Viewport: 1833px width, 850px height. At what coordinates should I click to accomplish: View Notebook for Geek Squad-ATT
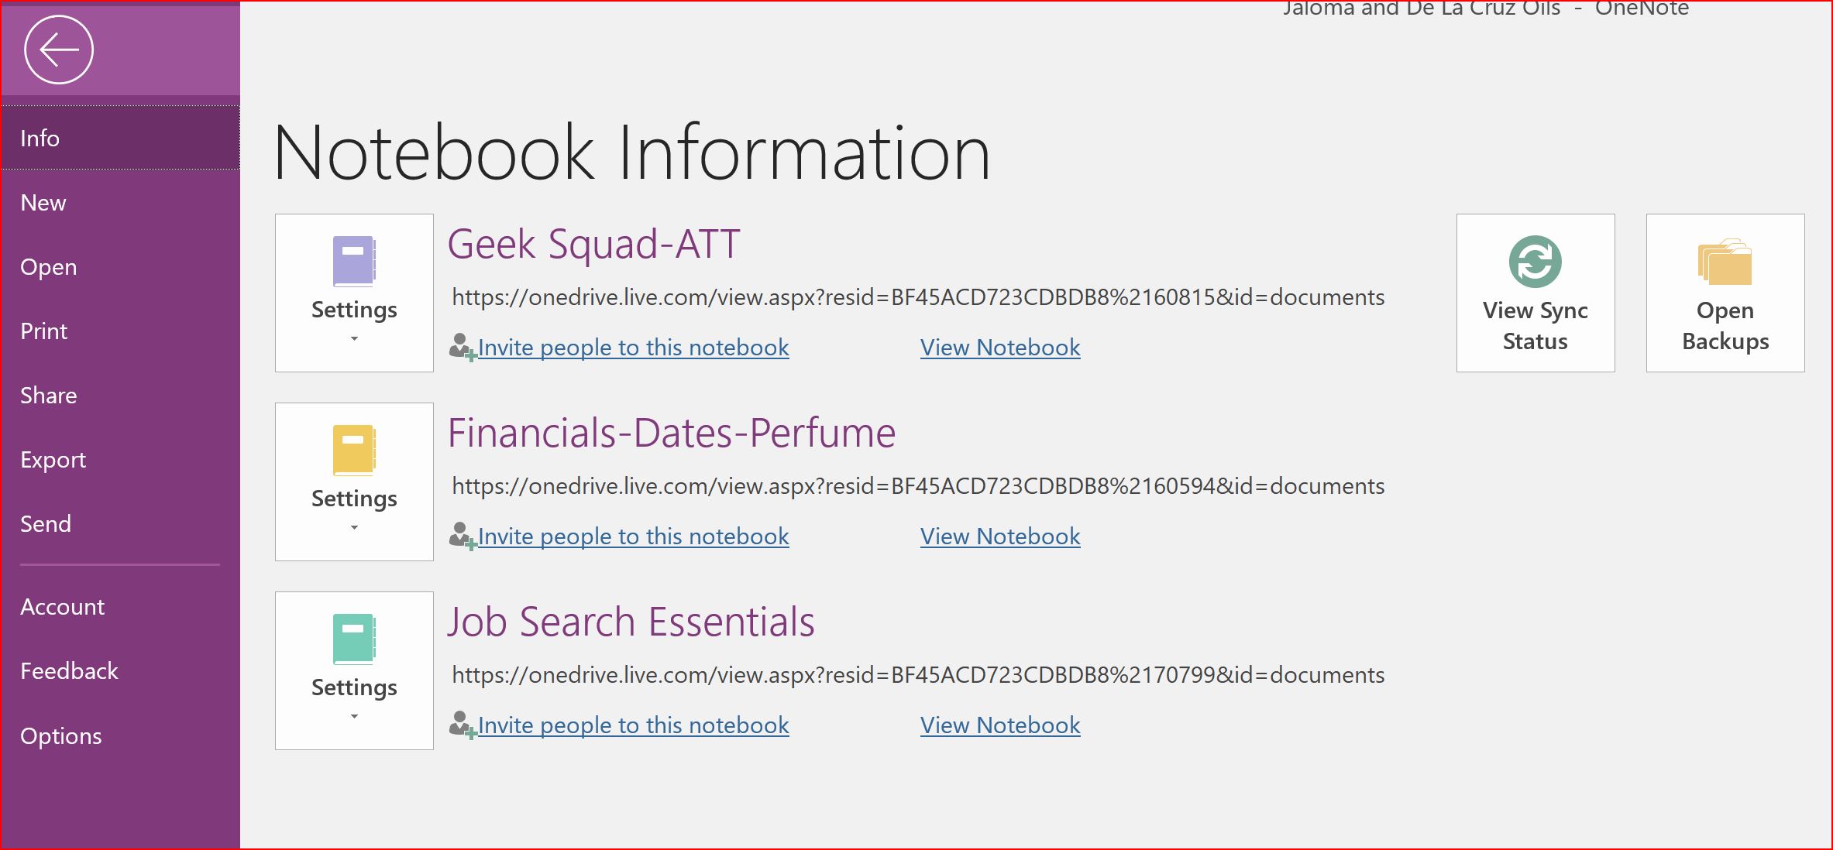(999, 347)
